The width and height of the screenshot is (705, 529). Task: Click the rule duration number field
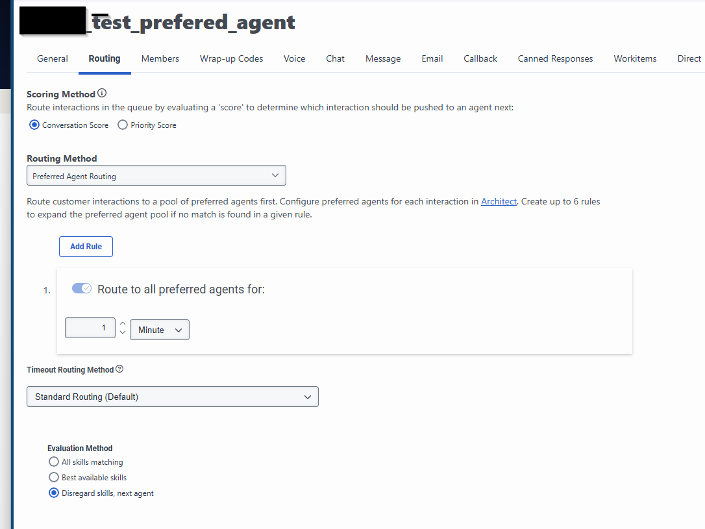pyautogui.click(x=90, y=328)
